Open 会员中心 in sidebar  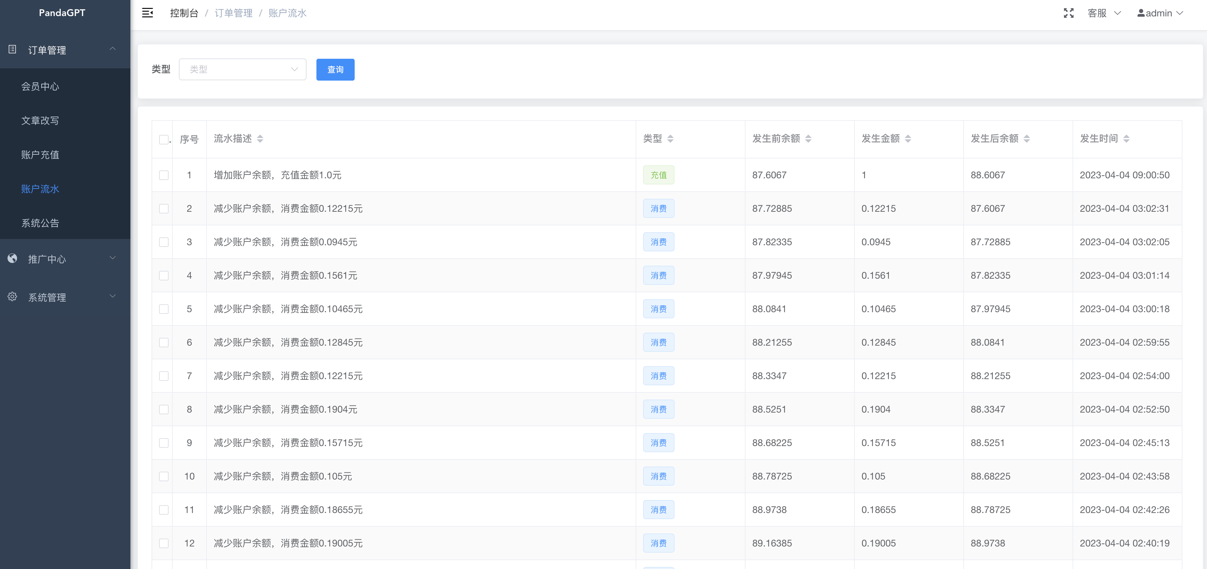pyautogui.click(x=40, y=86)
